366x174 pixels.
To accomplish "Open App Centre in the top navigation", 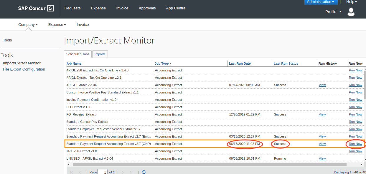I will tap(176, 8).
